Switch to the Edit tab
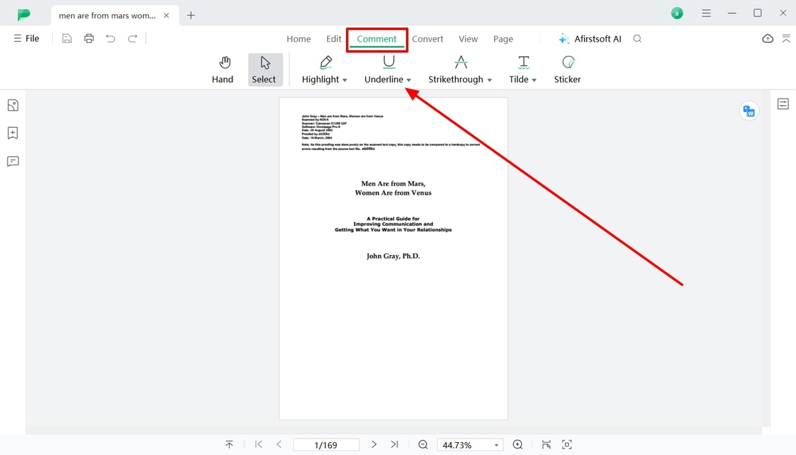 (334, 39)
